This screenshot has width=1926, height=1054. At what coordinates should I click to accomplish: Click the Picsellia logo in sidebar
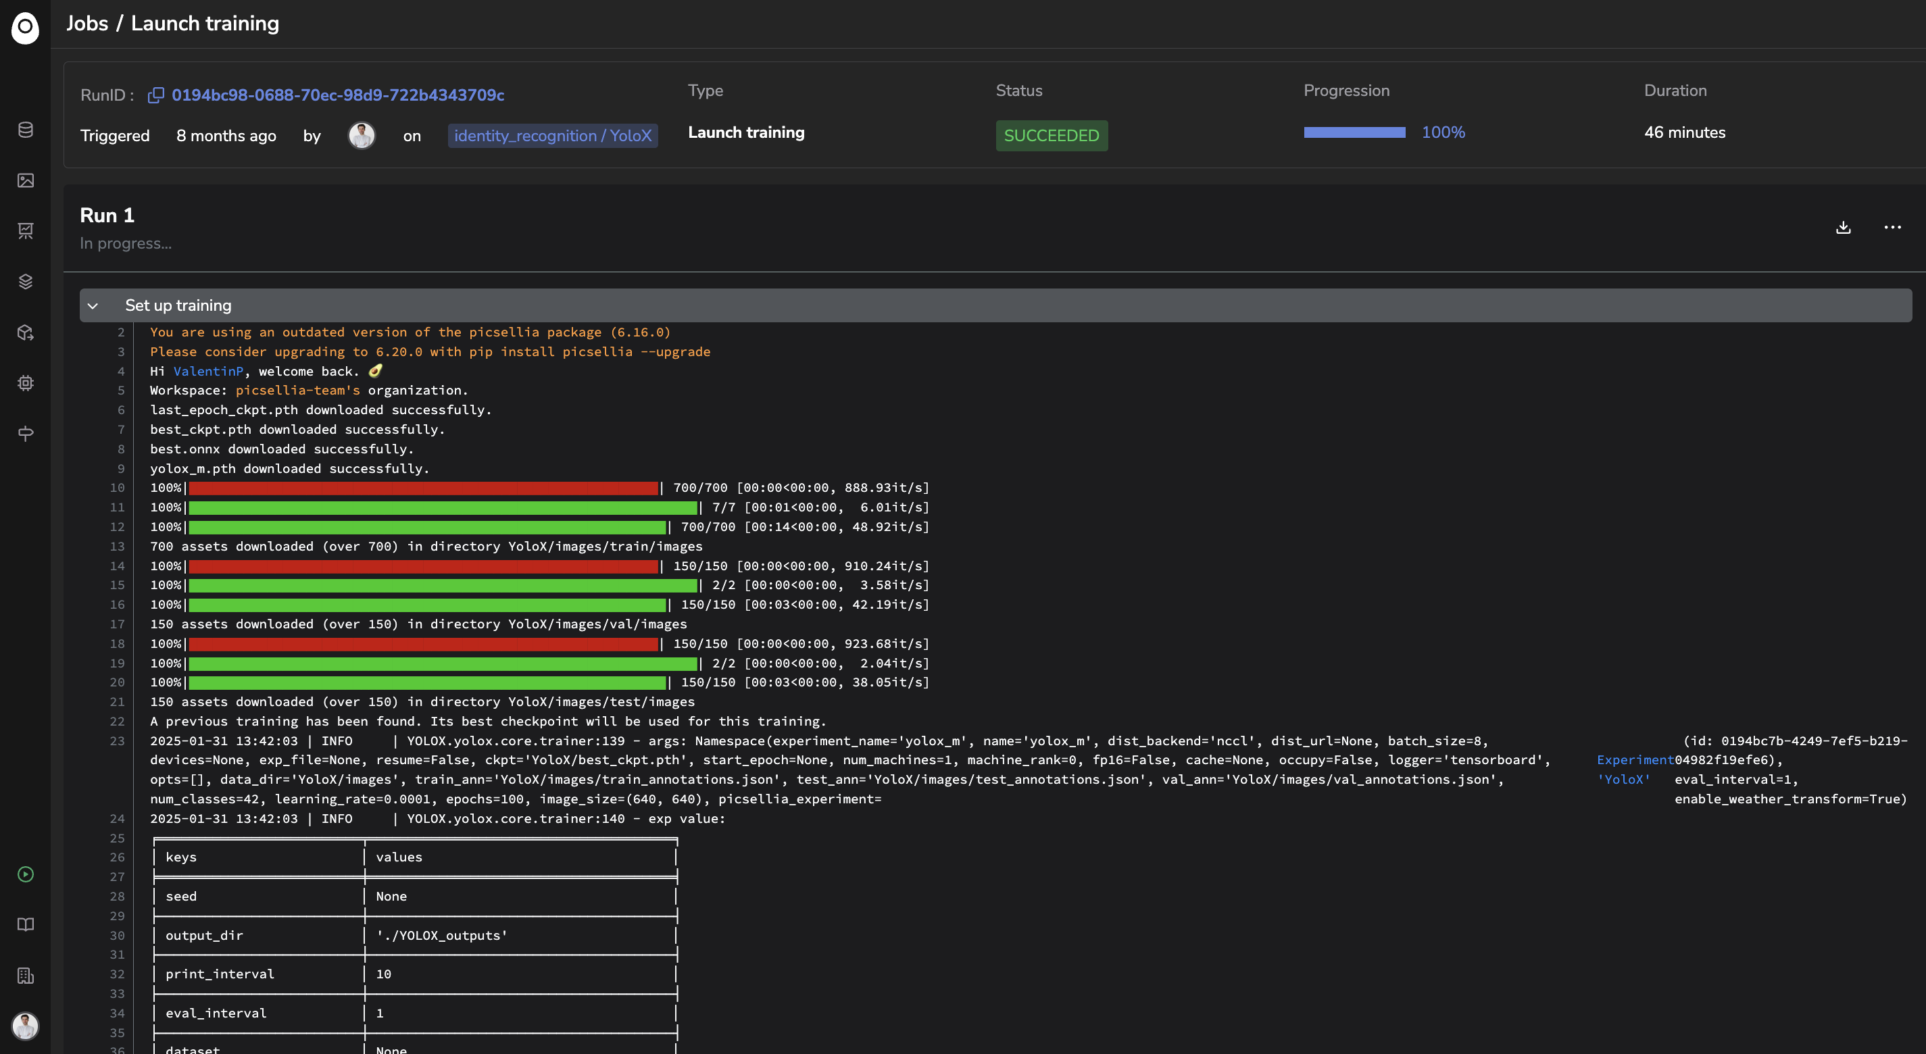click(x=26, y=28)
